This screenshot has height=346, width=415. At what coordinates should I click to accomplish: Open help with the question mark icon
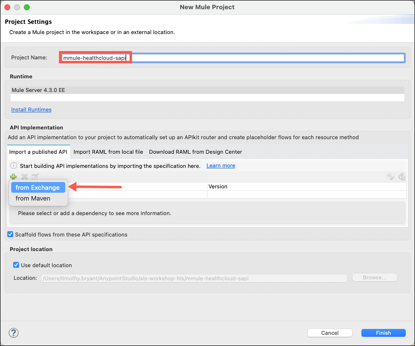(x=14, y=333)
